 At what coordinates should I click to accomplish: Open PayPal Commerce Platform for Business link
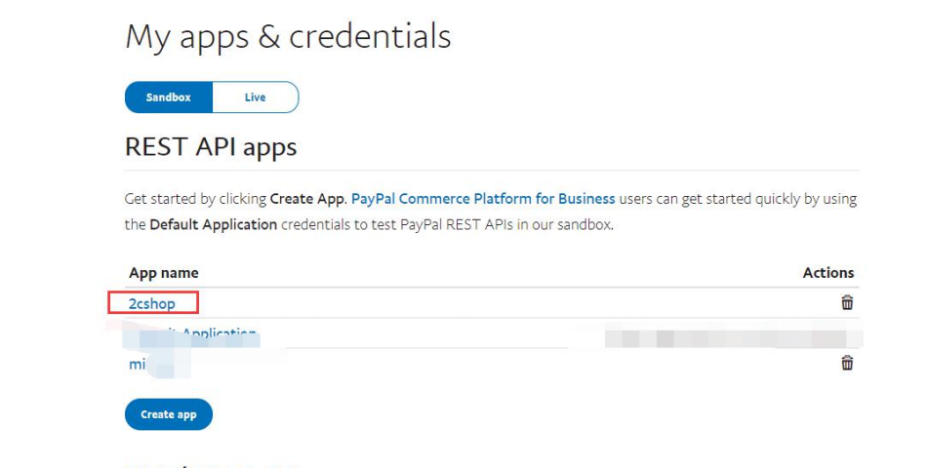[x=483, y=199]
